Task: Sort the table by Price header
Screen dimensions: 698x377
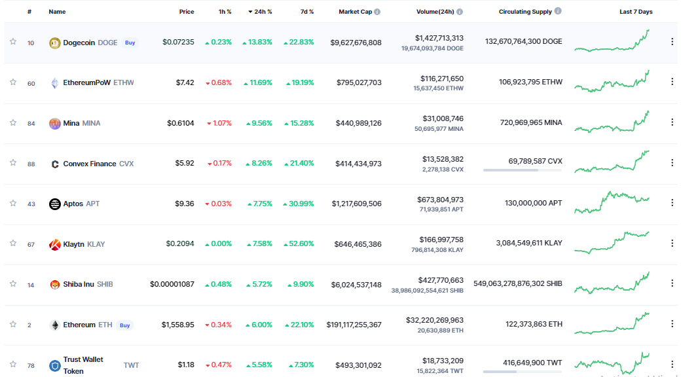Action: click(x=187, y=12)
